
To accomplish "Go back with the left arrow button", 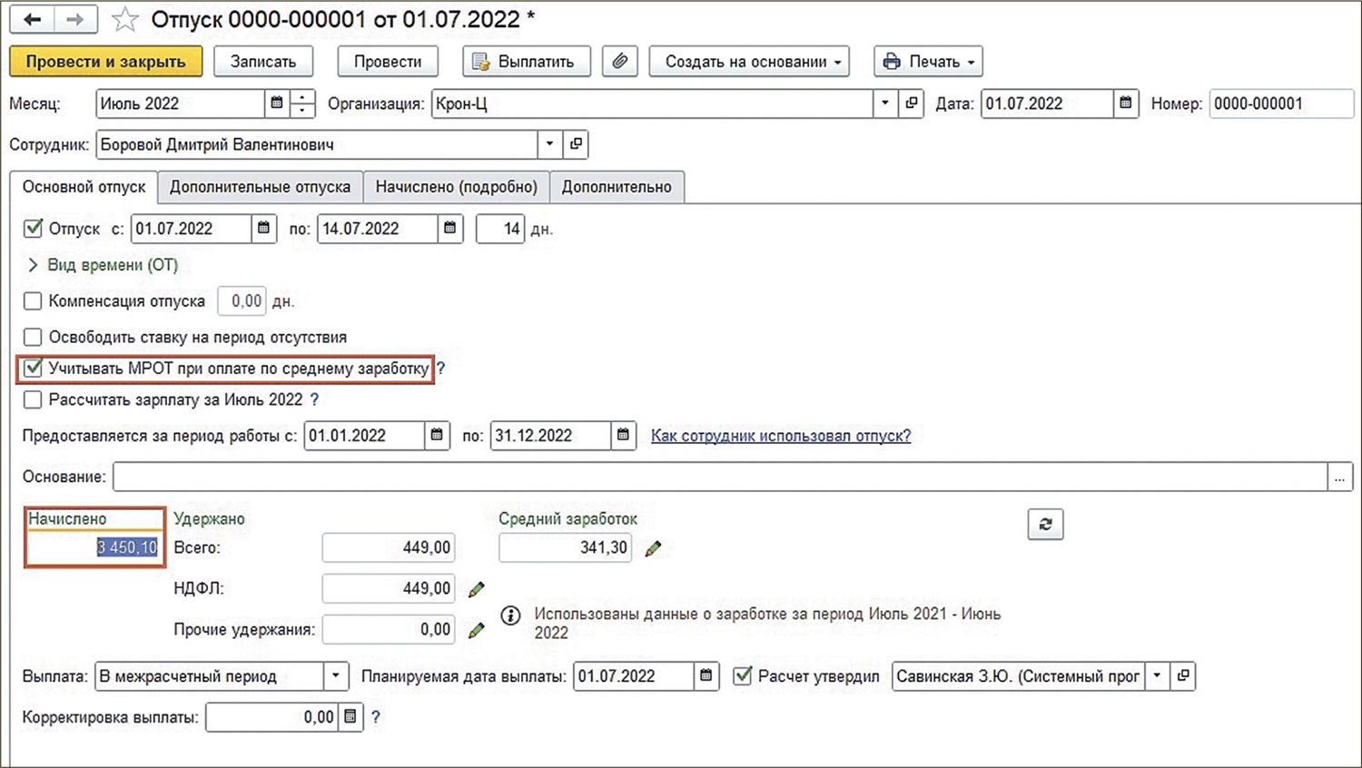I will pos(32,19).
